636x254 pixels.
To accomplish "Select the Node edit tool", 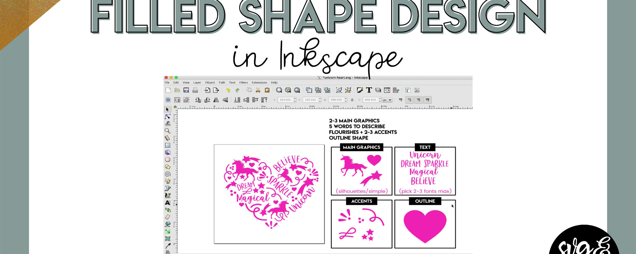I will [x=168, y=117].
